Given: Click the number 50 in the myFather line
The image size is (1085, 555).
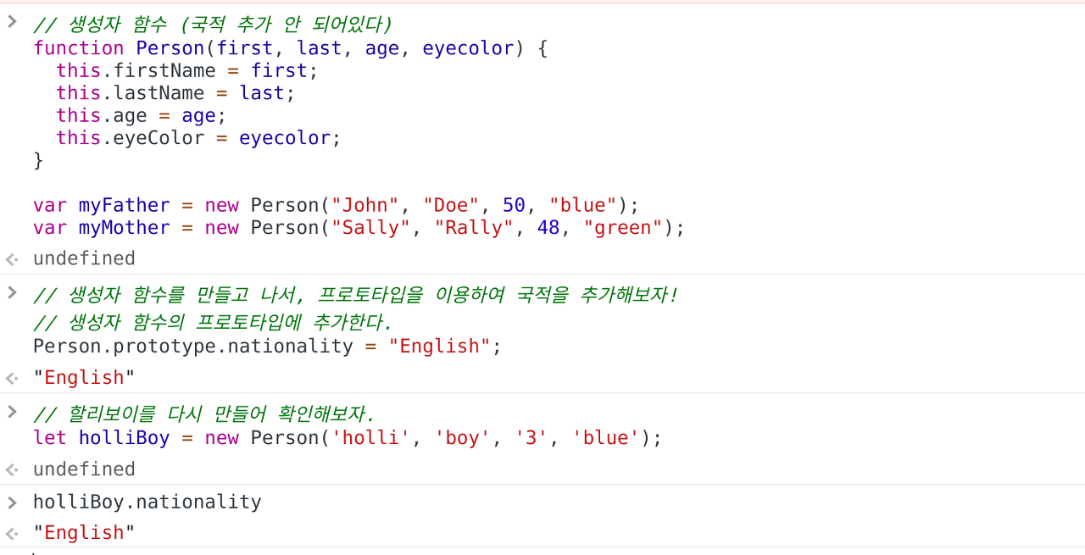Looking at the screenshot, I should pos(514,205).
